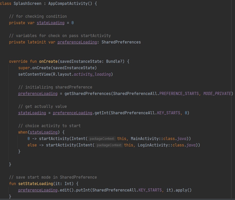The width and height of the screenshot is (235, 200).
Task: Click the "Int" parameter type of setStateLoading
Action: (x=68, y=184)
